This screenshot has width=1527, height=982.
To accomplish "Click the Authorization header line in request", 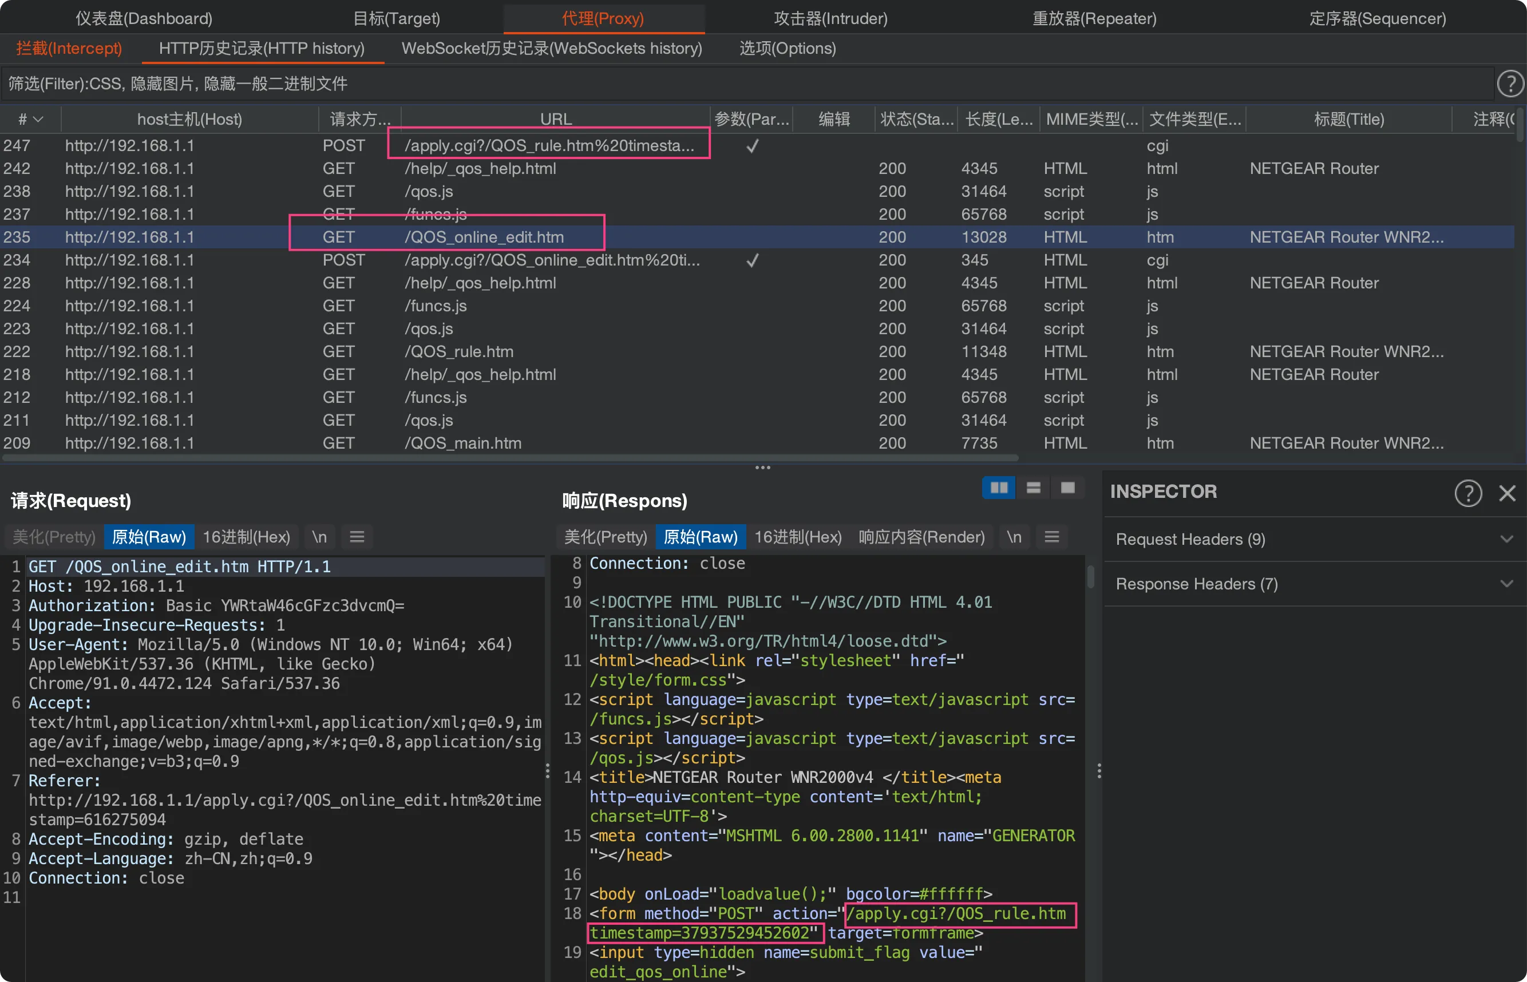I will click(217, 606).
